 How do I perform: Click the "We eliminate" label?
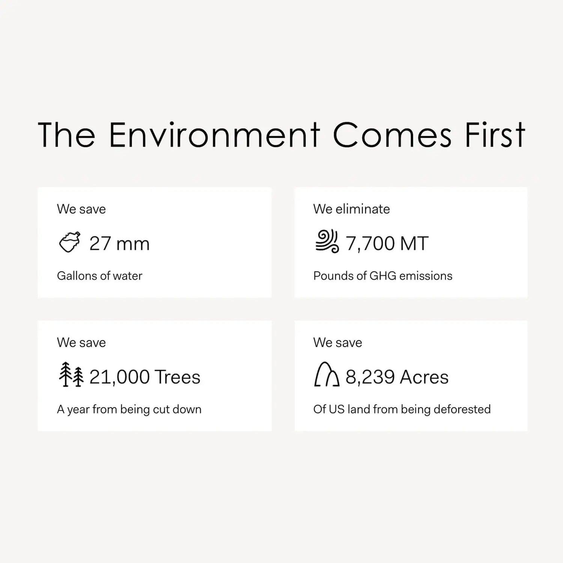tap(351, 209)
